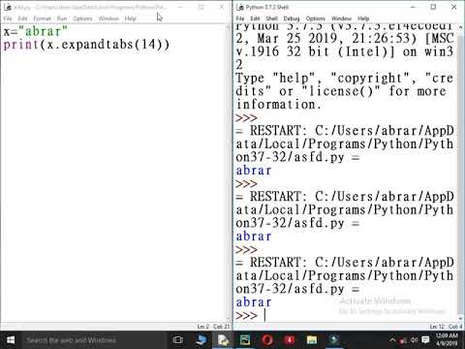The height and width of the screenshot is (349, 465).
Task: Open Debug menu in Python Shell
Action: (292, 18)
